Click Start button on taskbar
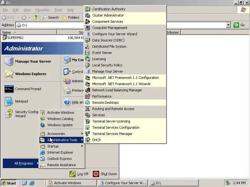 pyautogui.click(x=9, y=183)
